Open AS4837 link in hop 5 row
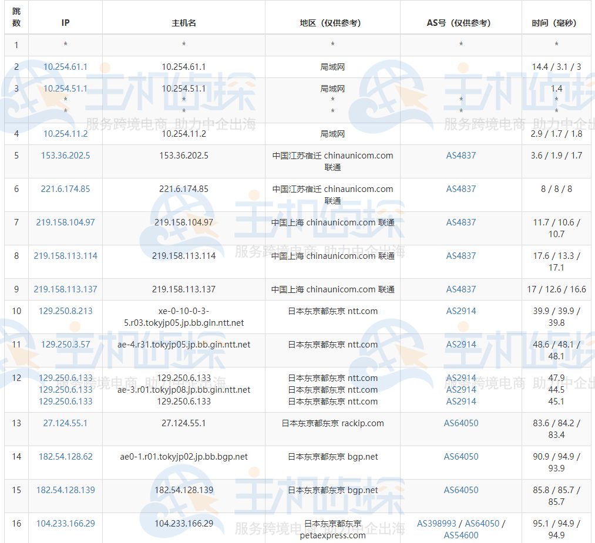 point(461,156)
